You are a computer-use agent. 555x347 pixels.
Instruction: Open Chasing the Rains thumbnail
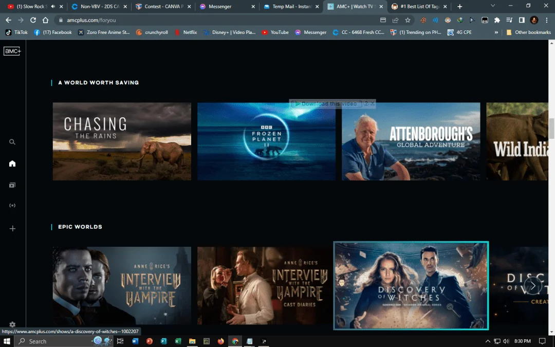coord(122,141)
